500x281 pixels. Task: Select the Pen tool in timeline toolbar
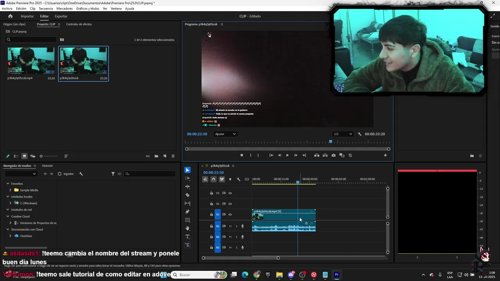coord(187,212)
